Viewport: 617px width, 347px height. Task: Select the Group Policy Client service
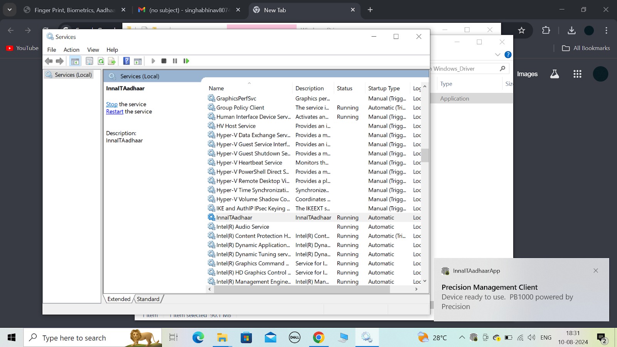pos(314,108)
